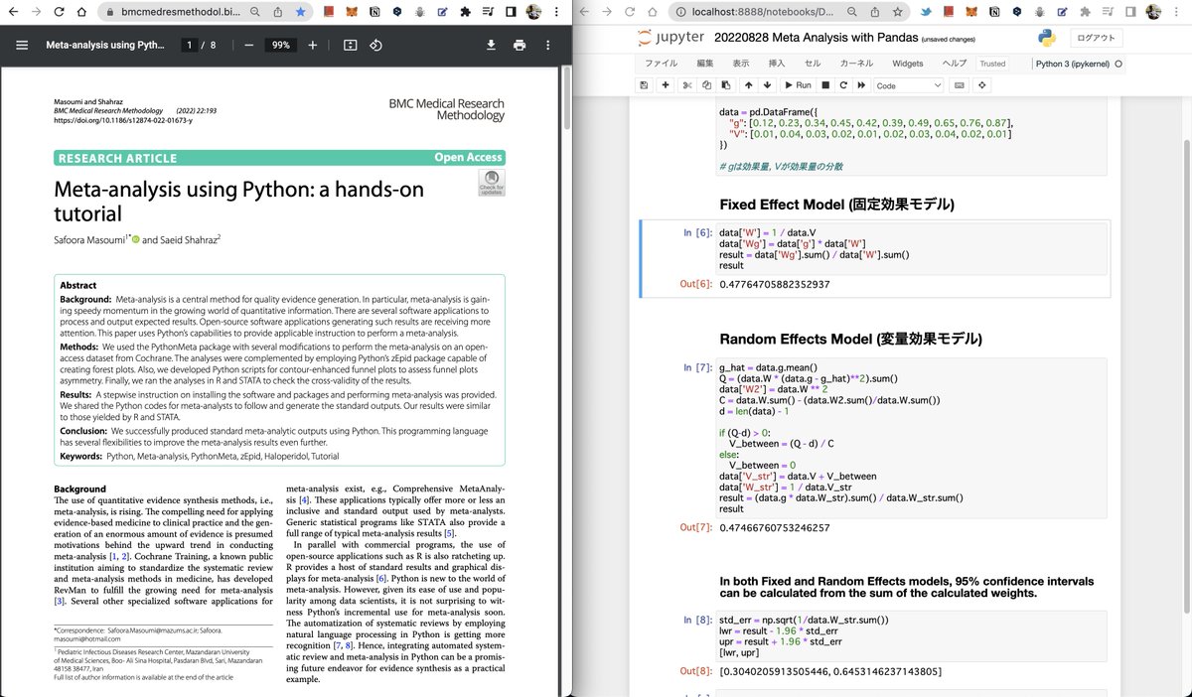
Task: Run the selected Jupyter cell
Action: [797, 85]
